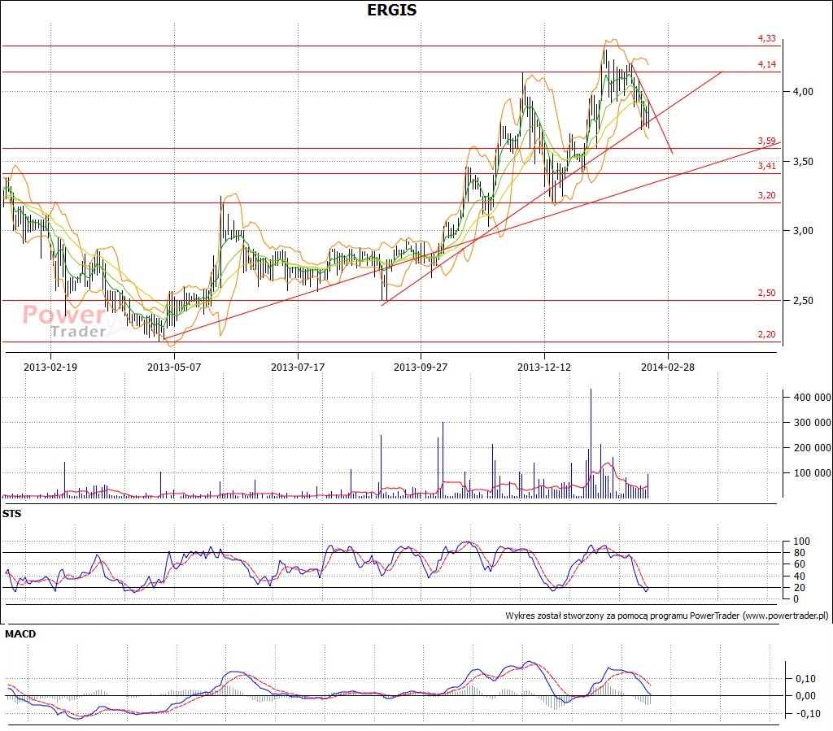Select the red 2,50 level label

tap(766, 293)
